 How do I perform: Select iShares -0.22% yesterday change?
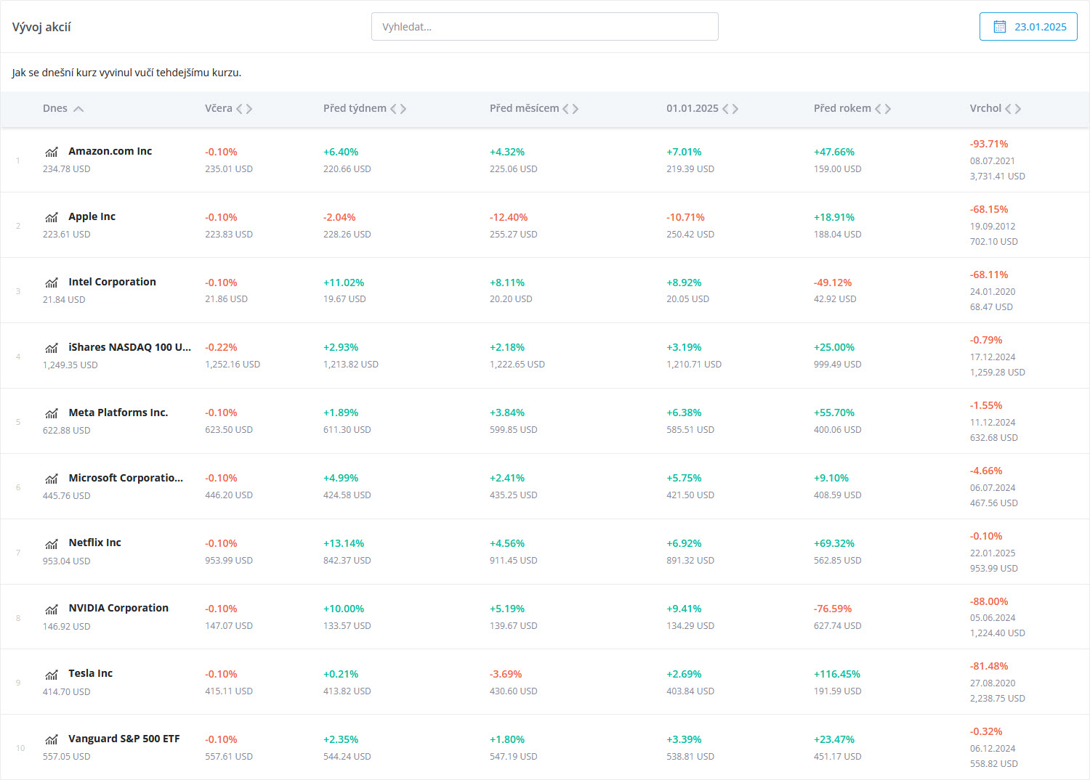(x=221, y=347)
